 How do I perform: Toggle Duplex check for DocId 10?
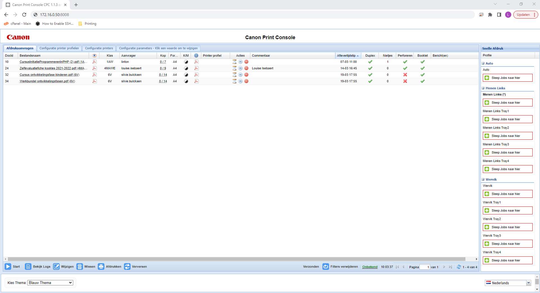pyautogui.click(x=370, y=62)
